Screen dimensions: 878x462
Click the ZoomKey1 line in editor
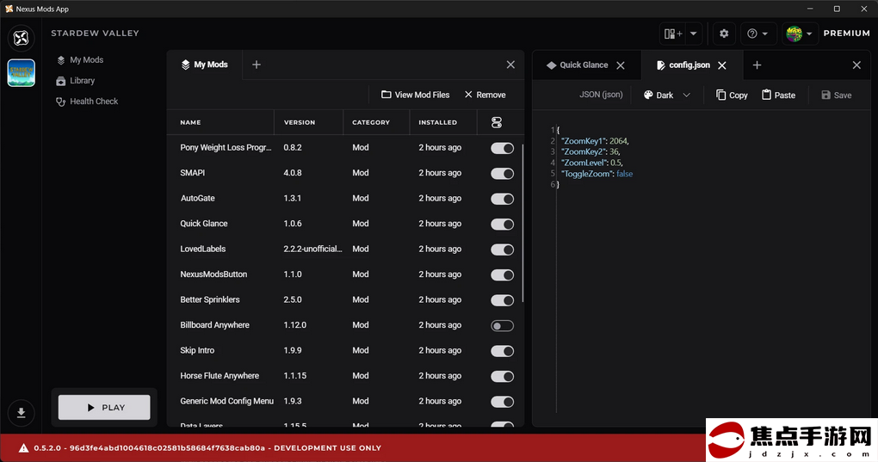pos(595,141)
